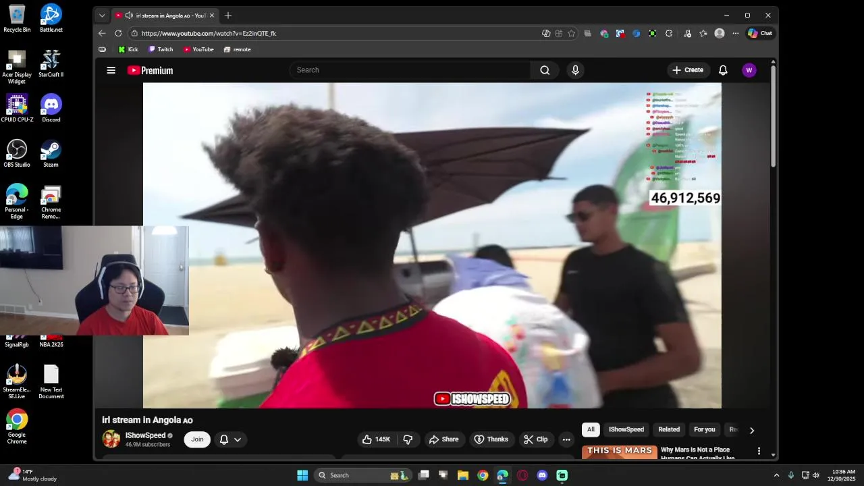Screen dimensions: 864x486
Task: Click the taskbar Search box
Action: (x=363, y=475)
